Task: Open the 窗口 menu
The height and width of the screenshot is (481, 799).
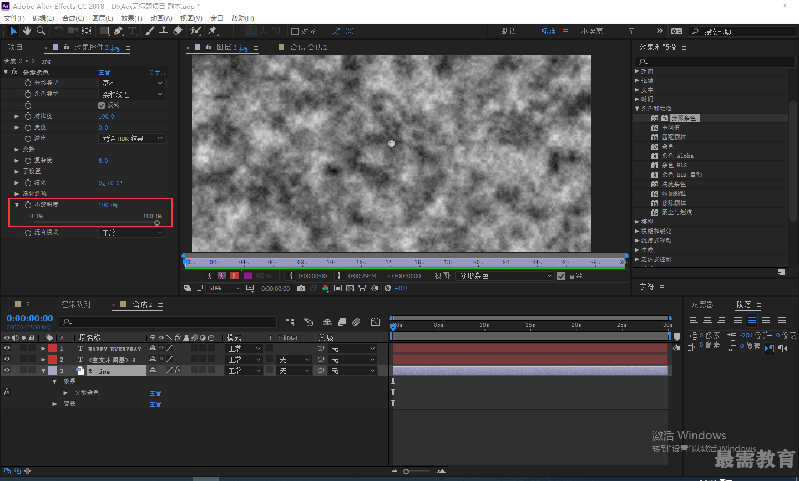Action: pos(217,18)
